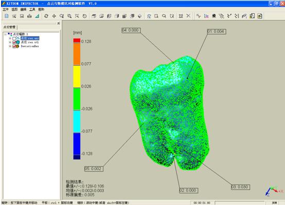
Task: Click the red segment of the color scale
Action: 77,40
